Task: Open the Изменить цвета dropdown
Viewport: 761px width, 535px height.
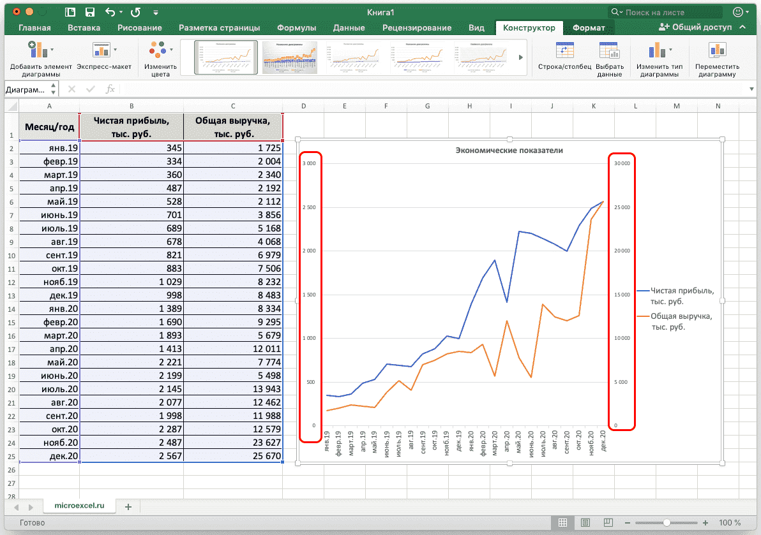Action: (x=160, y=51)
